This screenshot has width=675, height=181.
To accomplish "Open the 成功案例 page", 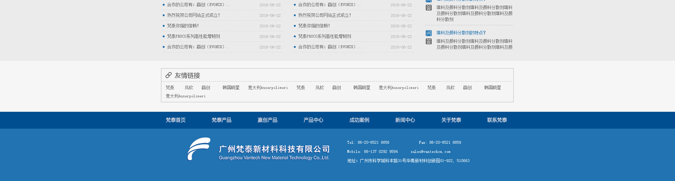I will (359, 120).
